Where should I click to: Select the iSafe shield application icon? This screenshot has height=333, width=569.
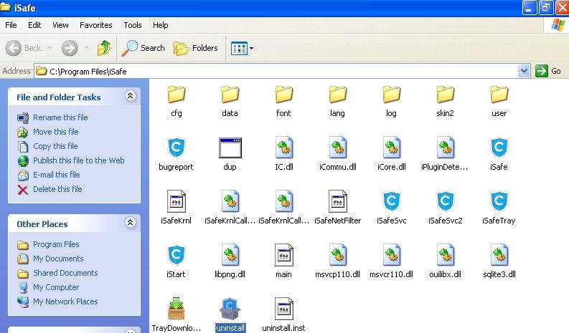499,148
